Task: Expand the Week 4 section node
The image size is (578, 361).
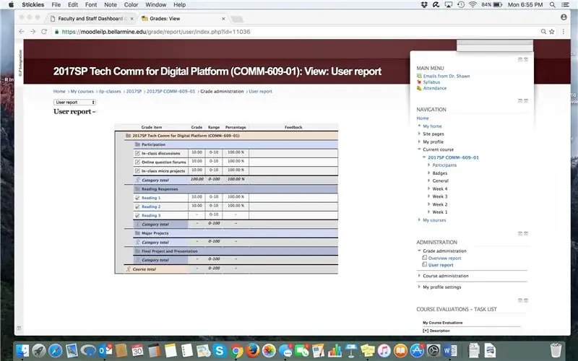Action: (x=428, y=188)
